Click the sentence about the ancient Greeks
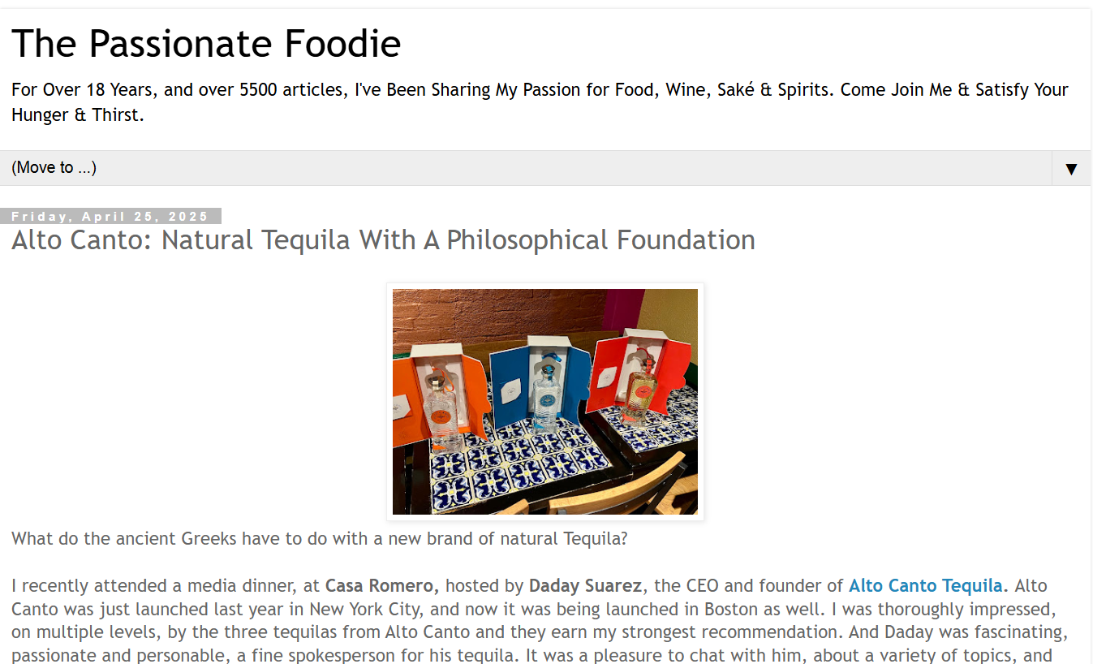 [x=319, y=539]
